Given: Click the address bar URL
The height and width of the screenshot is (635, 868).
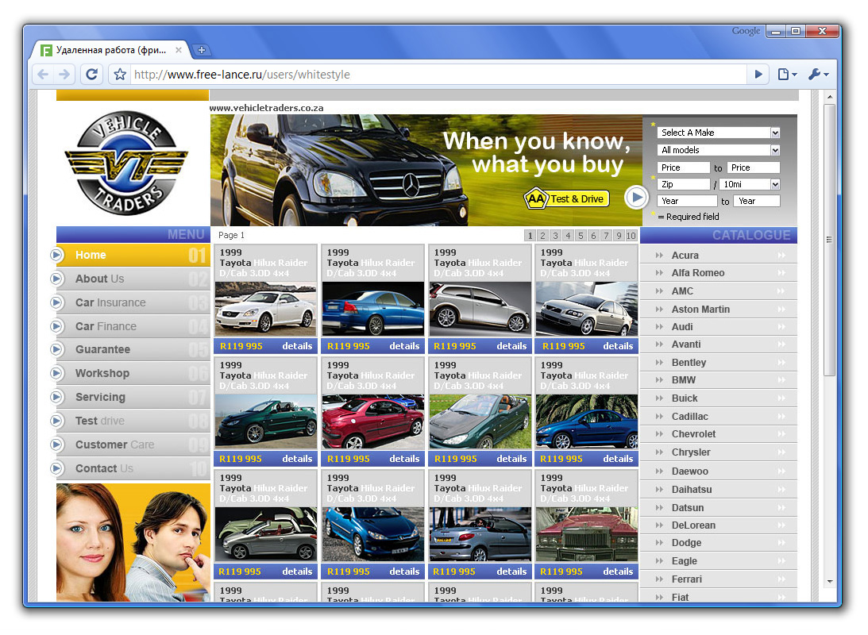Looking at the screenshot, I should point(242,74).
